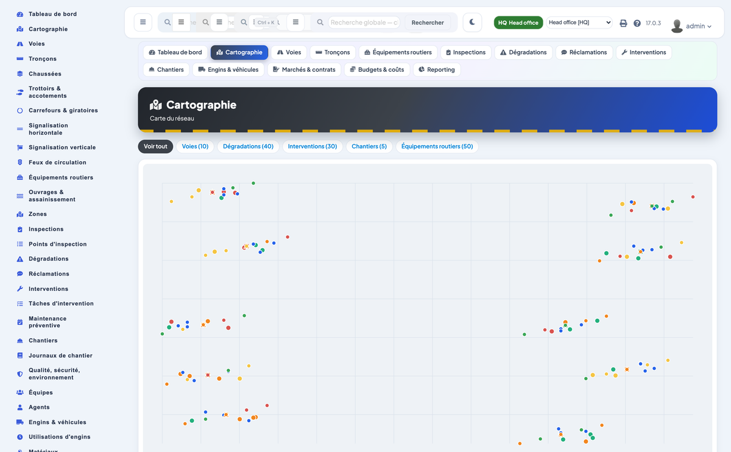Click the Réclamations comment icon in sidebar
The width and height of the screenshot is (731, 452).
point(20,274)
